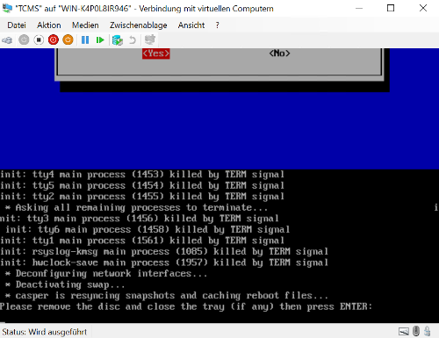Maximize the TCMS connection window
This screenshot has width=439, height=338.
391,8
